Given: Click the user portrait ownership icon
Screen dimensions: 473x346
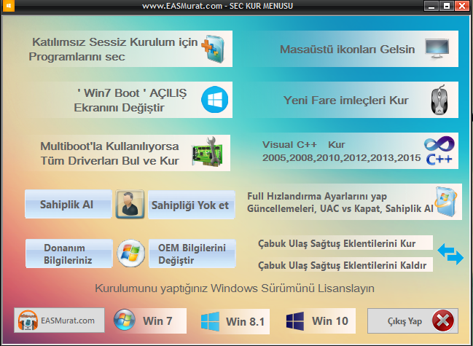Looking at the screenshot, I should (x=130, y=204).
